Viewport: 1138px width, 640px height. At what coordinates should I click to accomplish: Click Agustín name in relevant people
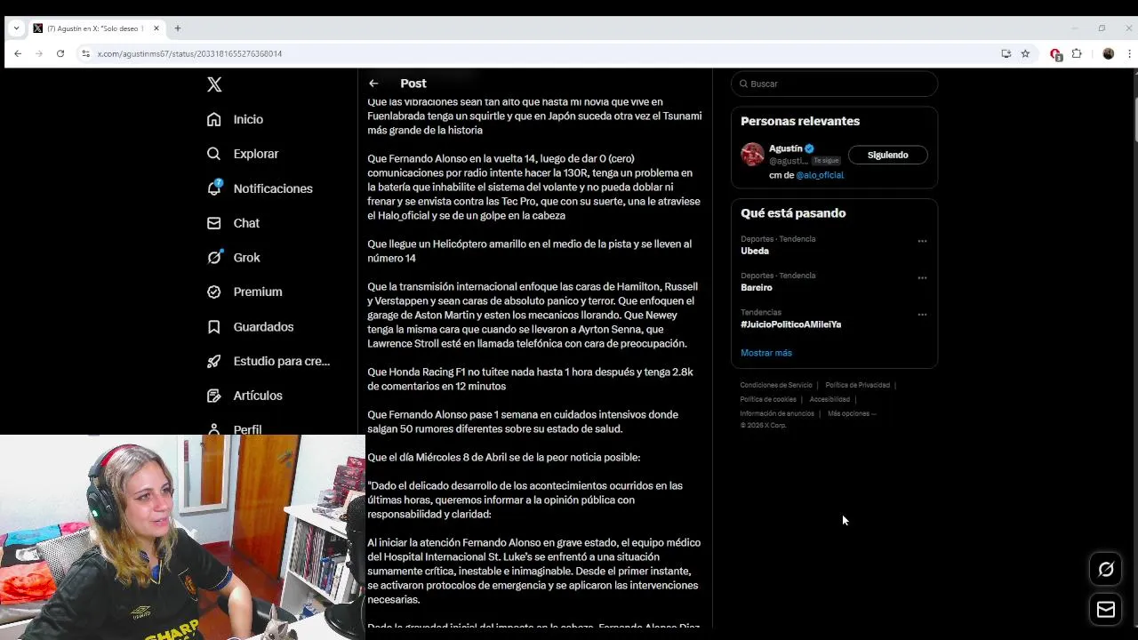tap(785, 148)
